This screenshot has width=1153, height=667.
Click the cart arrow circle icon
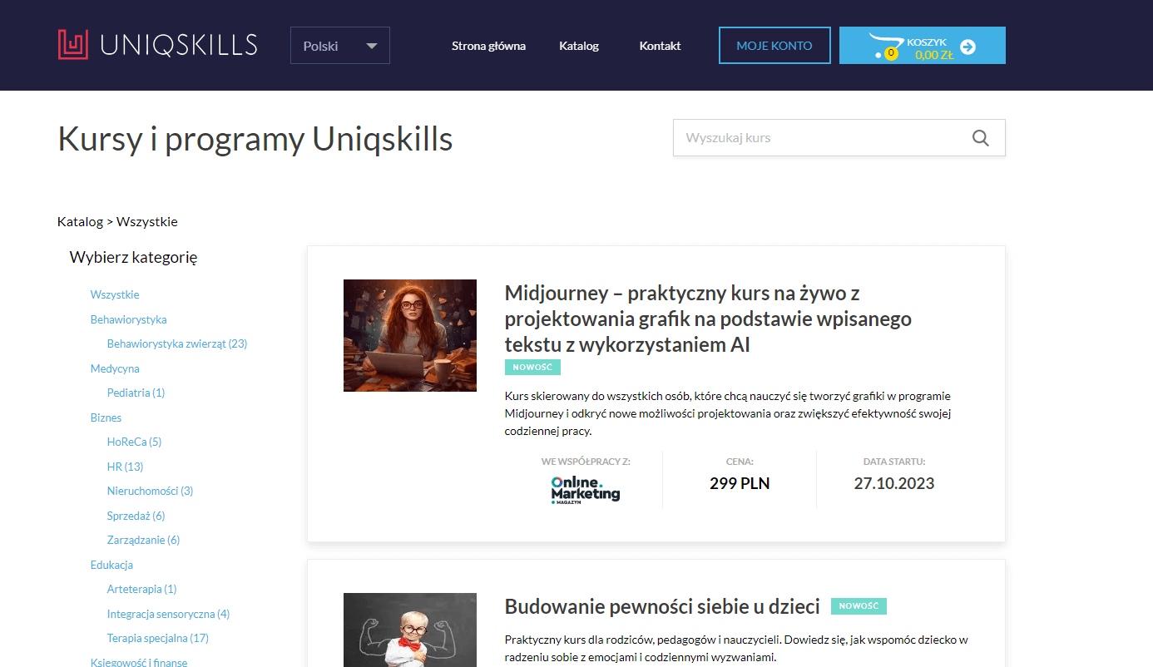(967, 47)
